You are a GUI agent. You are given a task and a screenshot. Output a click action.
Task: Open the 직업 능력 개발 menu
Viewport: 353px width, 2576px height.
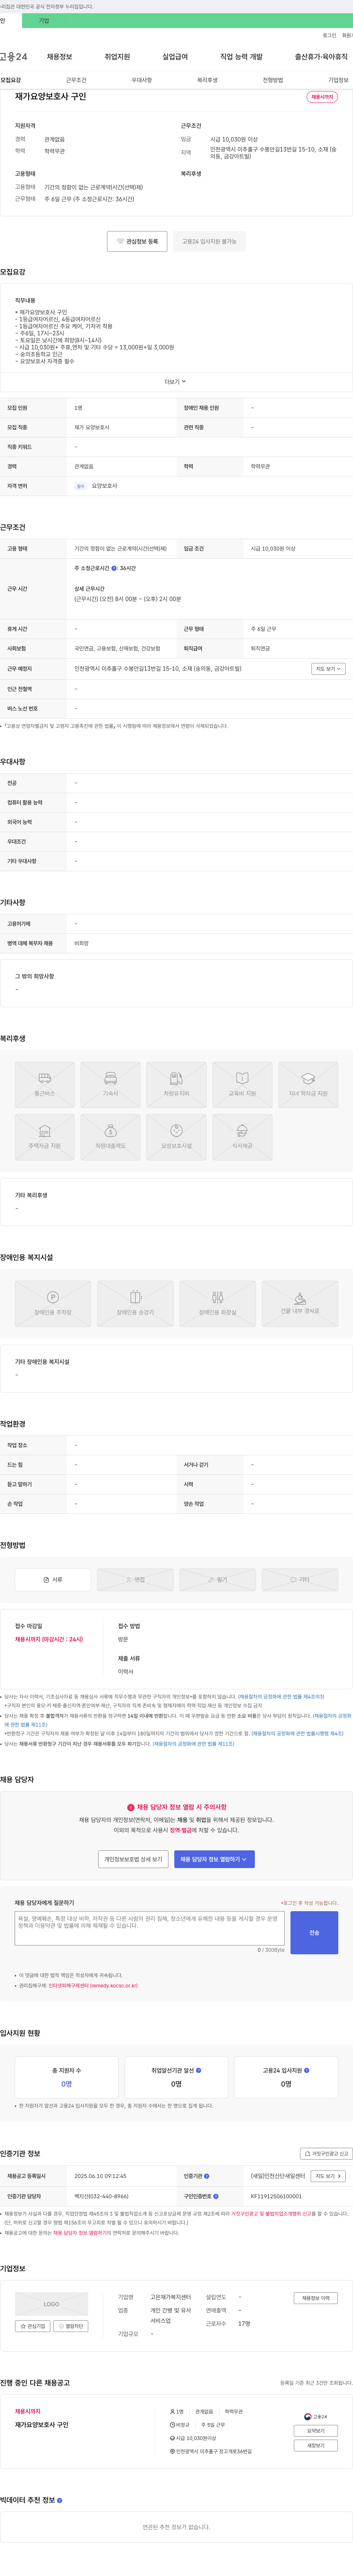241,57
